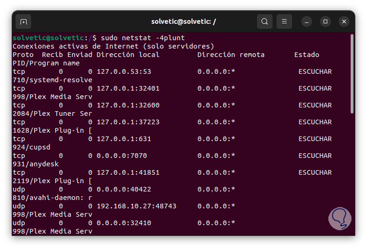367x249 pixels.
Task: Click the window title solvetic@solvetic: /
Action: tap(183, 21)
